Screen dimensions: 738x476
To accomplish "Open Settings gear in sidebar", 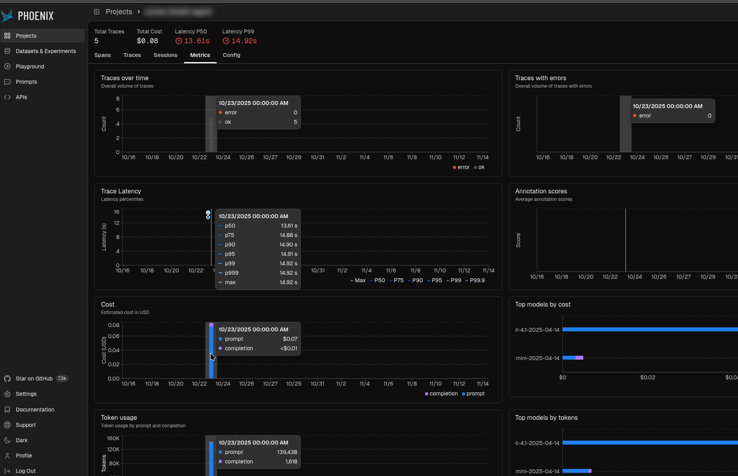I will point(7,394).
